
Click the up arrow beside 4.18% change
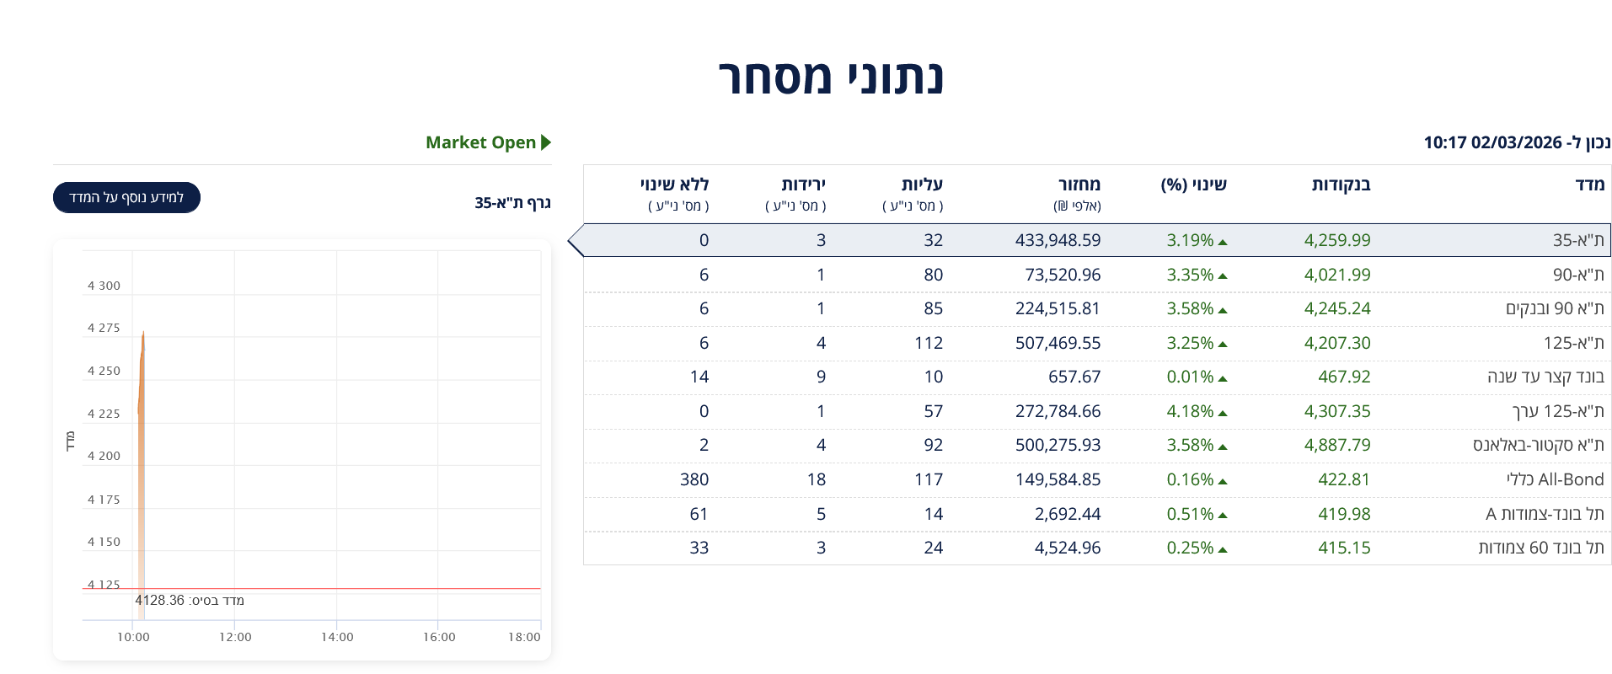pyautogui.click(x=1223, y=413)
